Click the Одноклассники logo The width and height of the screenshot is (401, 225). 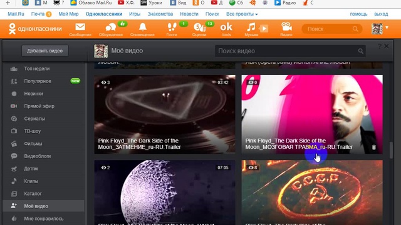point(35,29)
